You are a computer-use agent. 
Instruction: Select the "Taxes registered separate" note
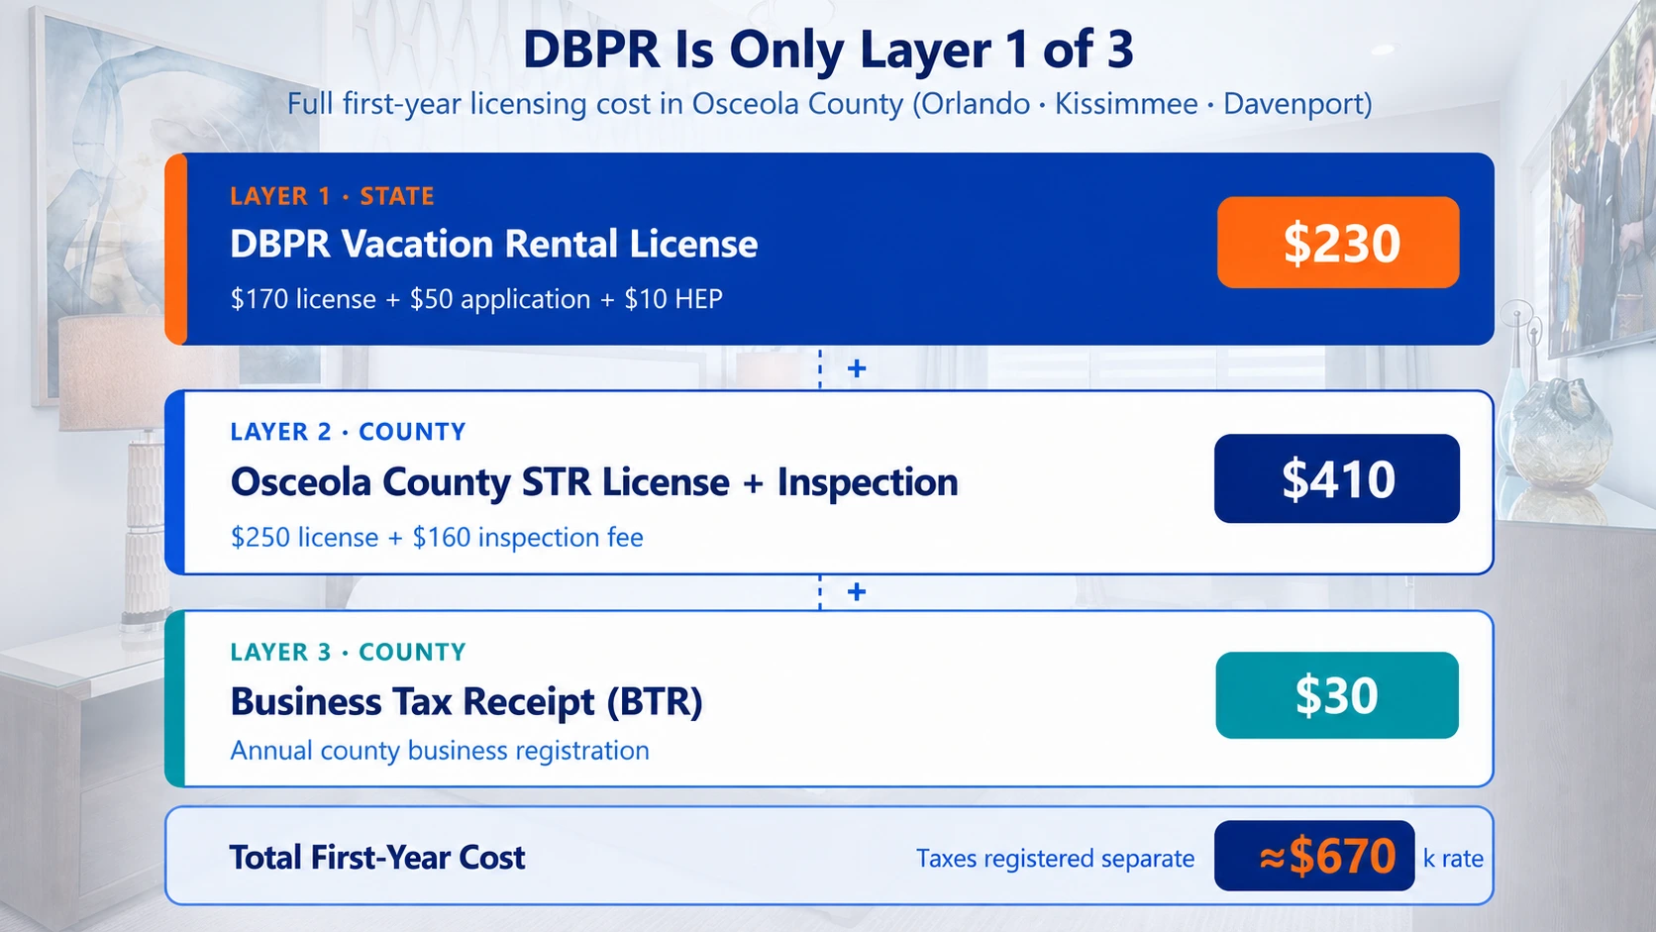pyautogui.click(x=1055, y=859)
